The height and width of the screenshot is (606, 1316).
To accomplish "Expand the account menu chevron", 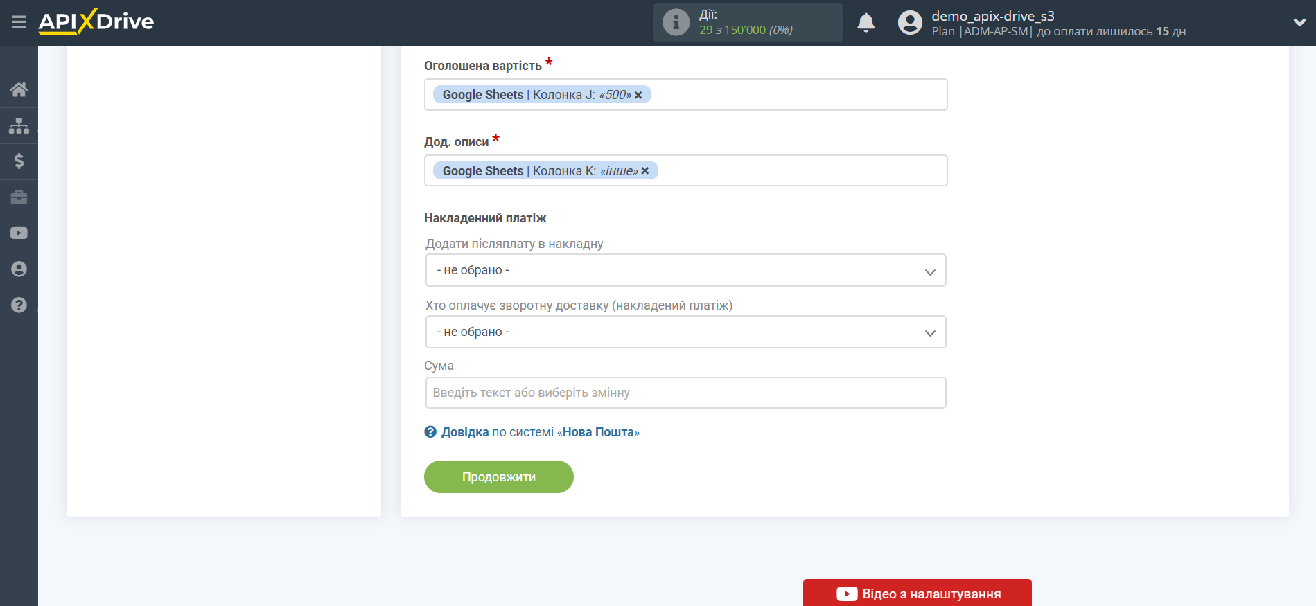I will [1299, 23].
